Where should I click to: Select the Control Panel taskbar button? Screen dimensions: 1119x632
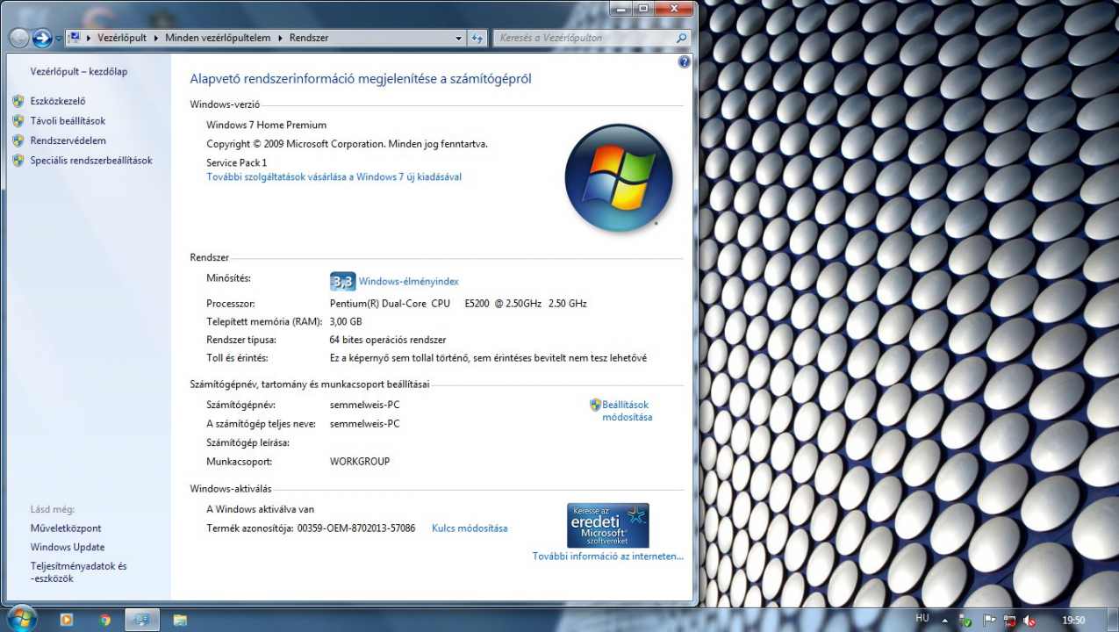[x=142, y=620]
